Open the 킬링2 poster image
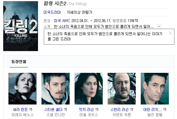This screenshot has width=177, height=119. 21,26
